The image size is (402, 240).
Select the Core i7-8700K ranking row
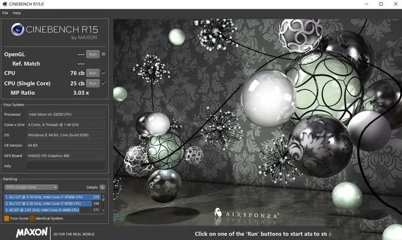coord(52,197)
